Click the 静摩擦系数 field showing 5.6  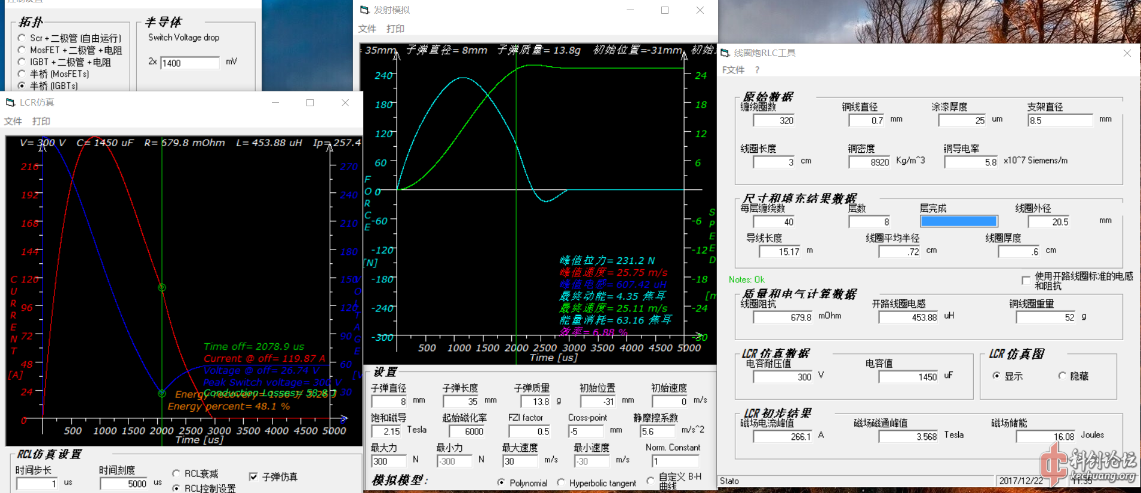click(658, 431)
